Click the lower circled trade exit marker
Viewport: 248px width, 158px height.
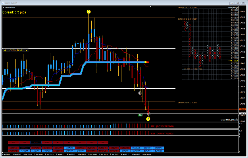(x=148, y=114)
